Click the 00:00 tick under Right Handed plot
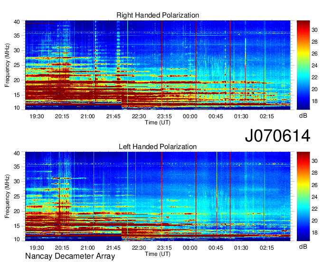Image resolution: width=323 pixels, height=262 pixels. (190, 116)
